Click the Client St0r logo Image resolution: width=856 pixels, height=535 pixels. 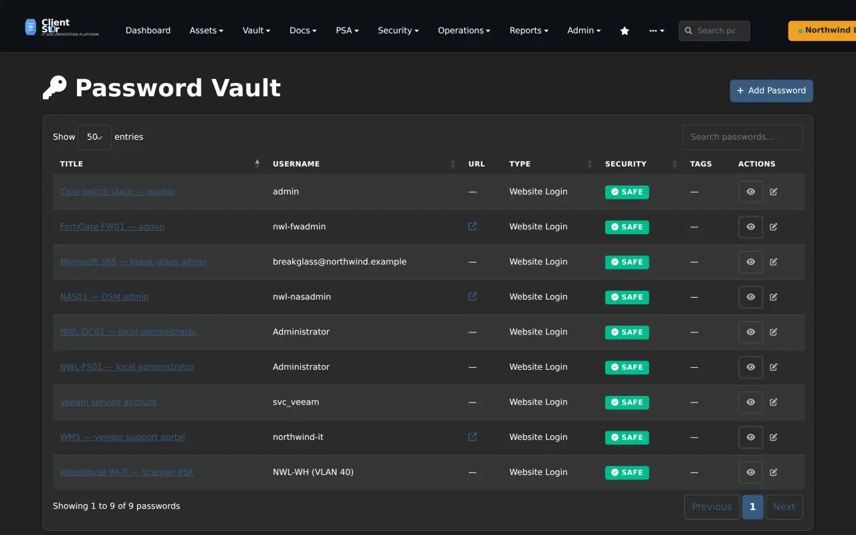[x=62, y=27]
